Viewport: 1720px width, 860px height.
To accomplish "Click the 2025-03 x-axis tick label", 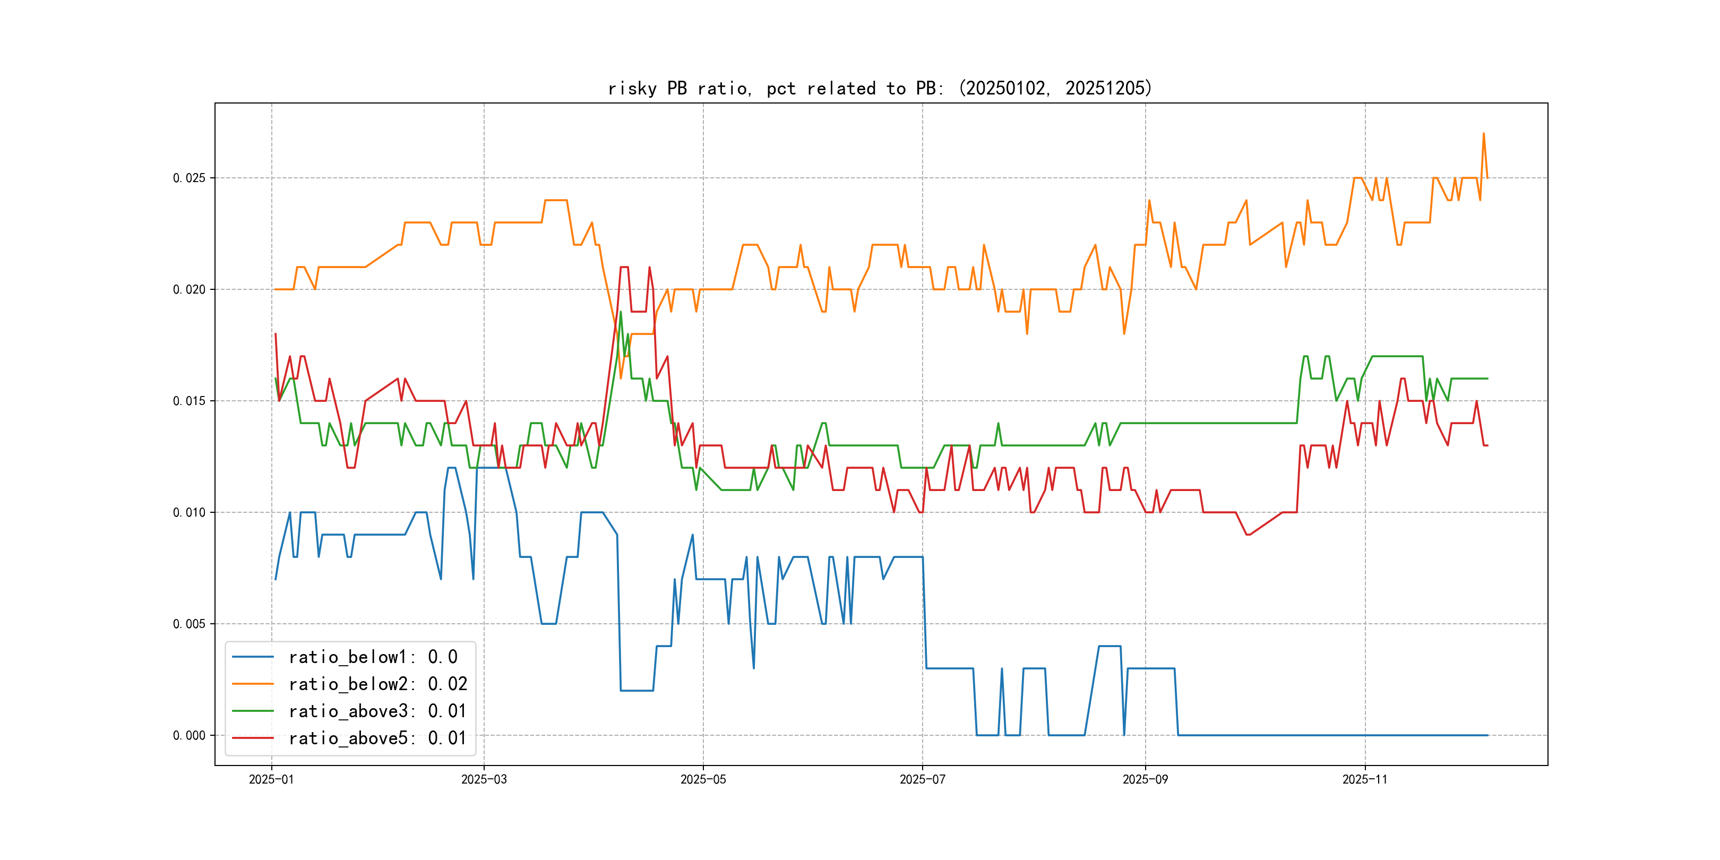I will (x=484, y=779).
